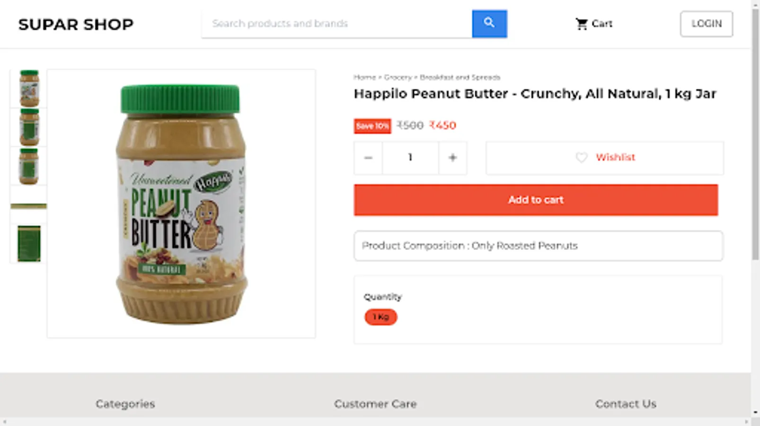The width and height of the screenshot is (760, 426).
Task: Select the second jar thumbnail image
Action: (x=29, y=127)
